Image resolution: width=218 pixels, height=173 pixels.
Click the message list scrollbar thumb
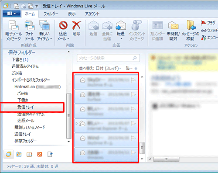point(142,148)
